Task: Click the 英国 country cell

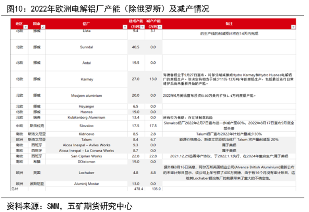Action: point(37,173)
